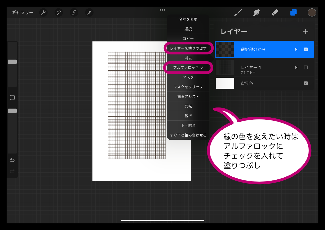The image size is (325, 230).
Task: Choose マスクをクリップ option
Action: (188, 87)
